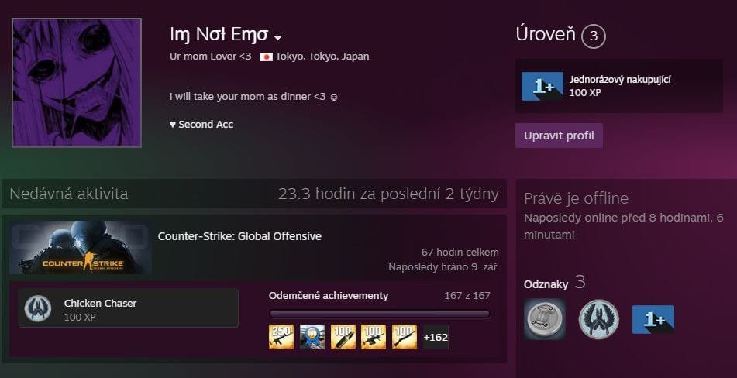Click the blue 100 medal achievement icon
Viewport: 737px width, 378px height.
[312, 337]
